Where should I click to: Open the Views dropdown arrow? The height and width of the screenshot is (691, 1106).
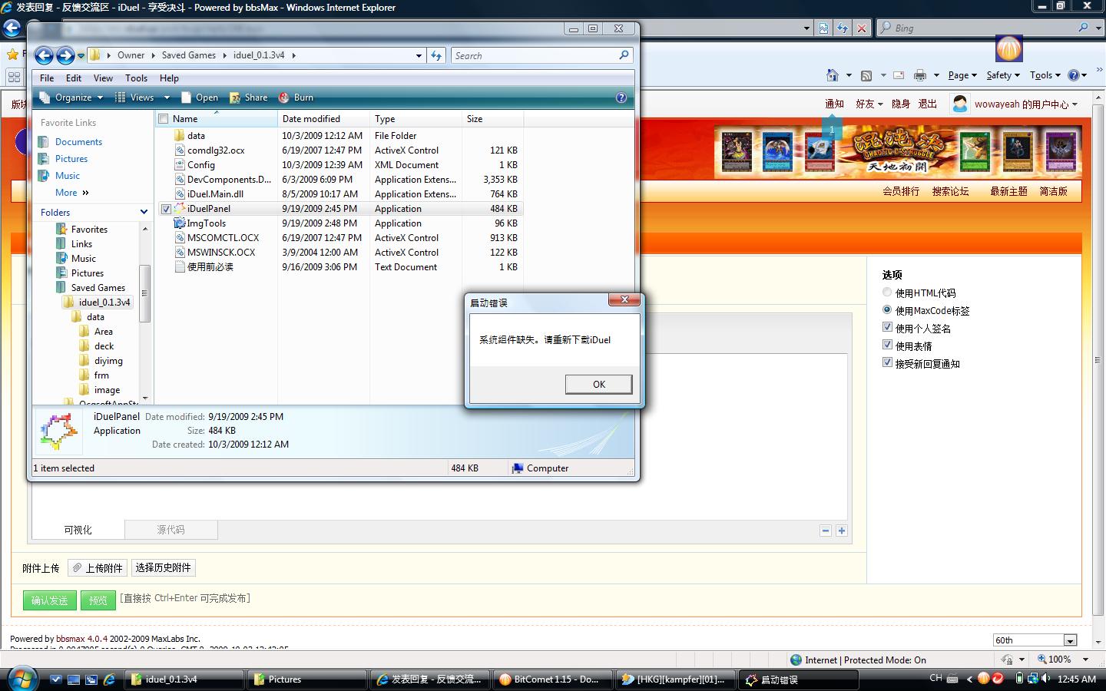point(167,98)
